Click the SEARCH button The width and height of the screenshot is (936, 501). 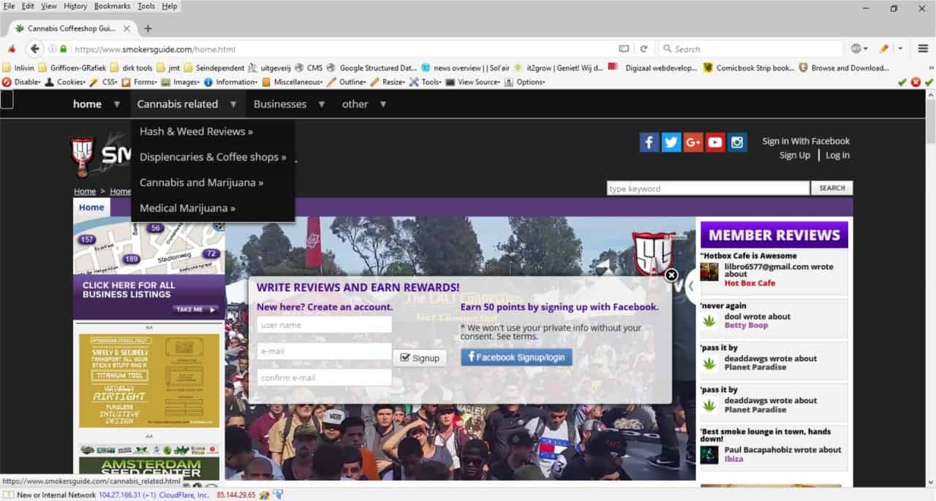831,188
